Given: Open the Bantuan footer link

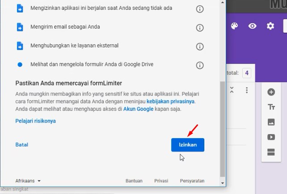Looking at the screenshot, I should 134,181.
